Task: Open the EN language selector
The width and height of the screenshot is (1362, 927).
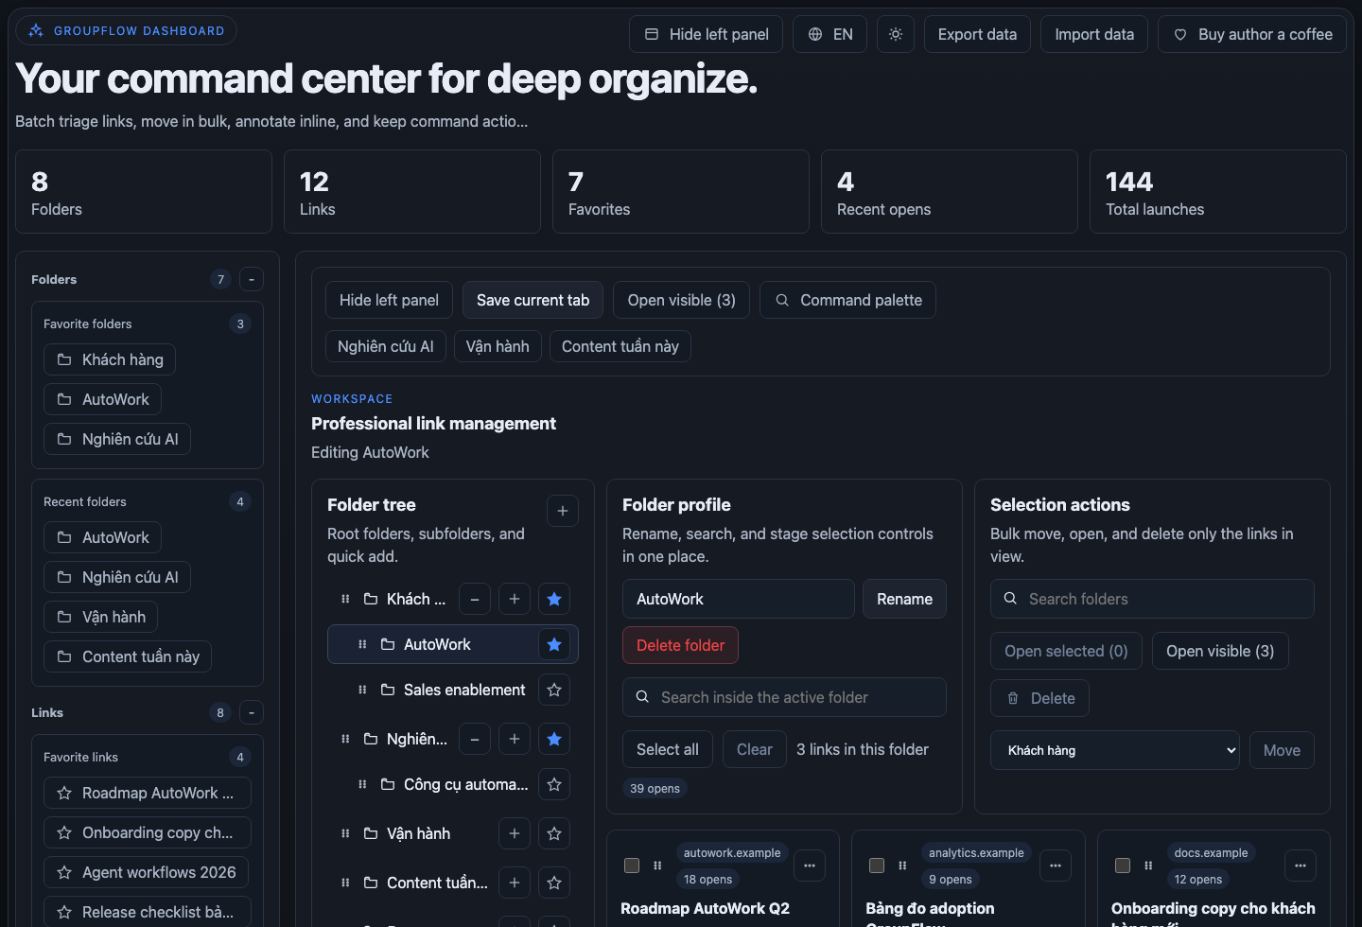Action: pyautogui.click(x=829, y=34)
